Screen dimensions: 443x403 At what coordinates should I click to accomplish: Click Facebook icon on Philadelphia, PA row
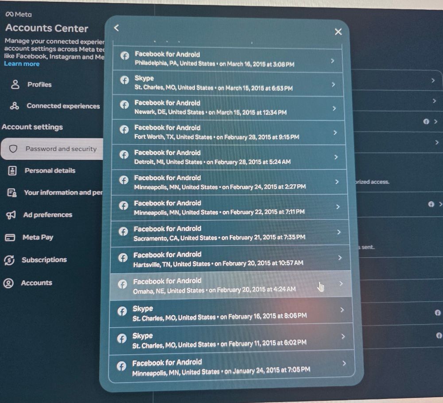coord(124,55)
